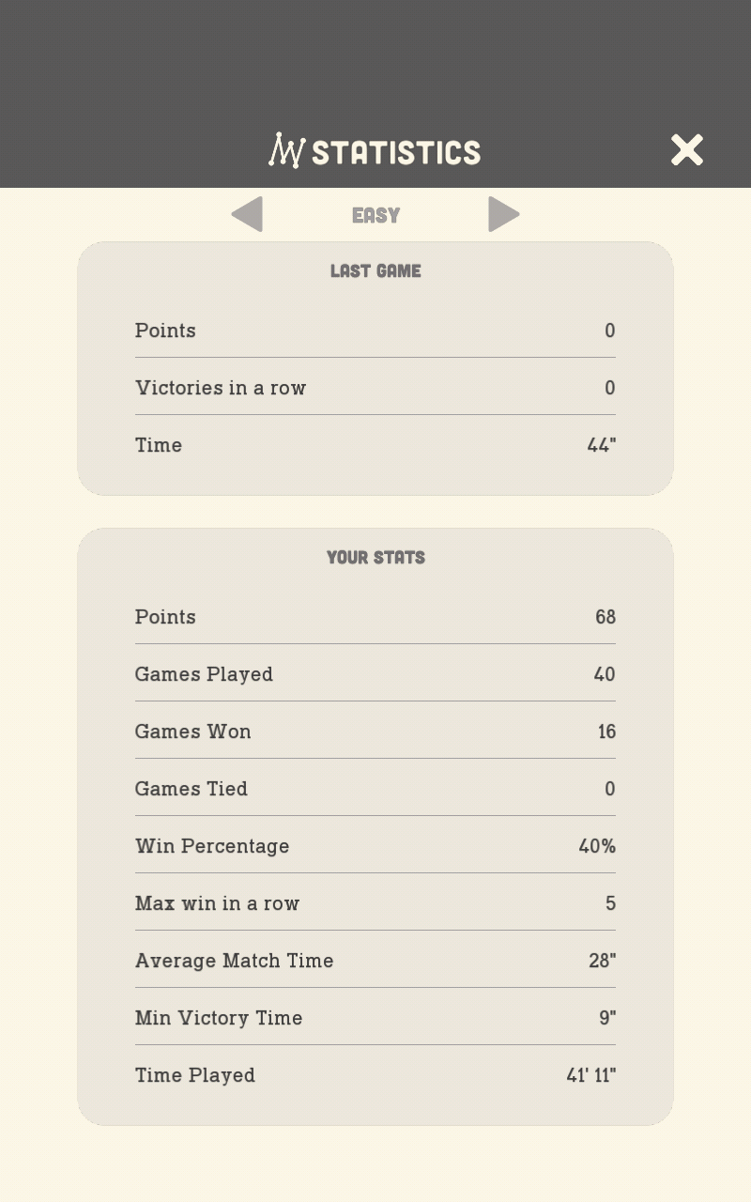Close the Statistics screen with the X
The image size is (751, 1202).
(687, 150)
